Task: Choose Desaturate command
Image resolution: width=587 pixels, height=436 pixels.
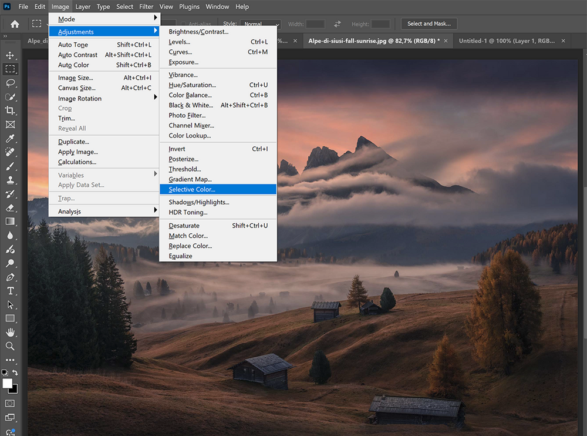Action: point(218,226)
